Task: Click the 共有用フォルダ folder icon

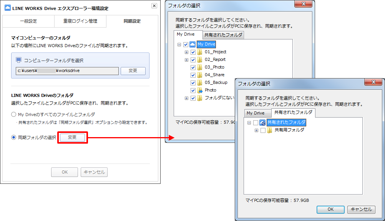Action: click(x=270, y=130)
